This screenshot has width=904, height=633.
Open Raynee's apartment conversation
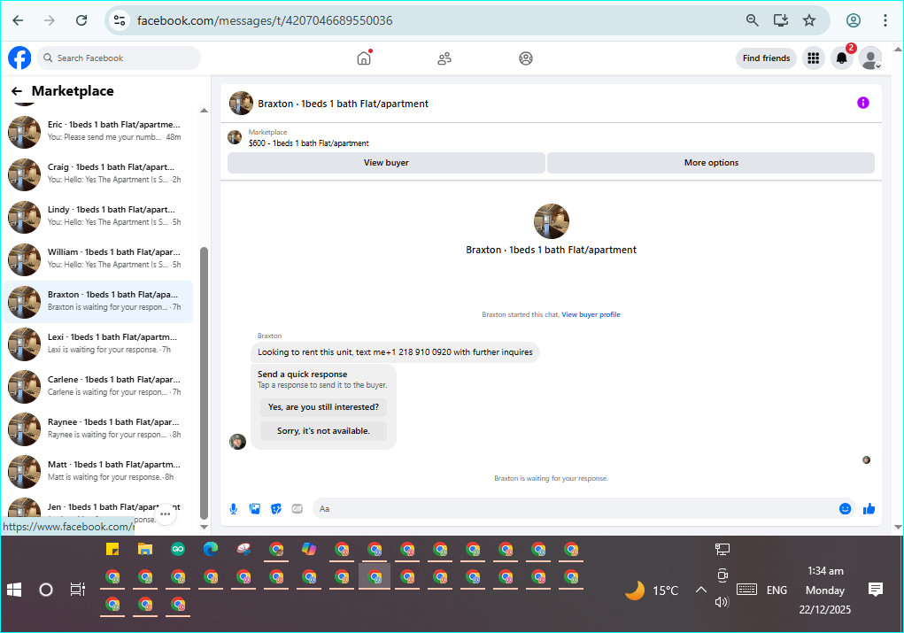99,428
